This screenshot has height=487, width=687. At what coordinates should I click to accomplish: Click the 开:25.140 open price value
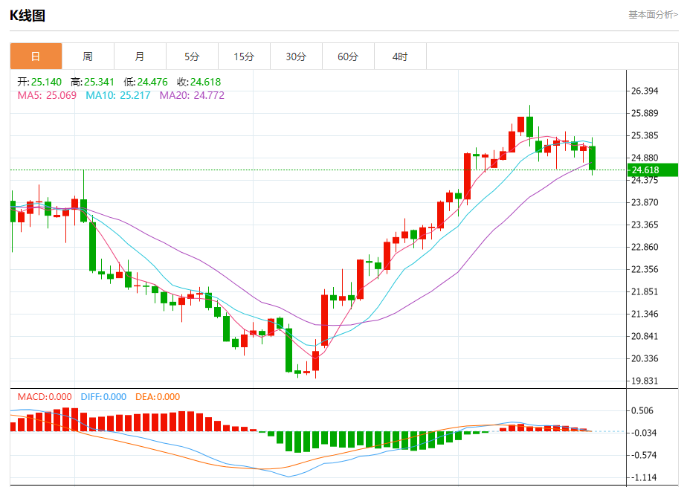point(39,82)
